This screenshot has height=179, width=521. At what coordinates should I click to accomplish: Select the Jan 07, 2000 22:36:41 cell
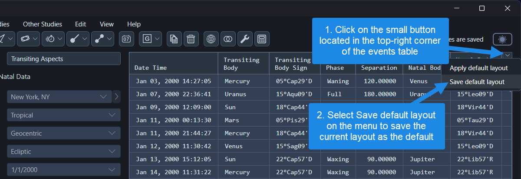(174, 94)
